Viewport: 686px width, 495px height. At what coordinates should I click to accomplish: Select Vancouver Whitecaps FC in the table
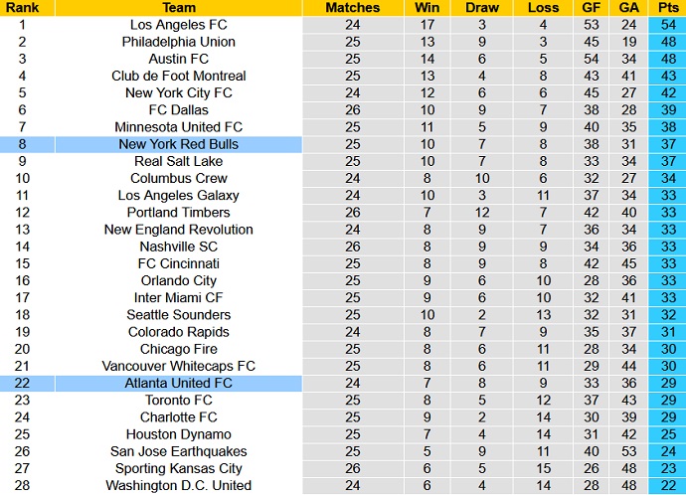(x=179, y=366)
